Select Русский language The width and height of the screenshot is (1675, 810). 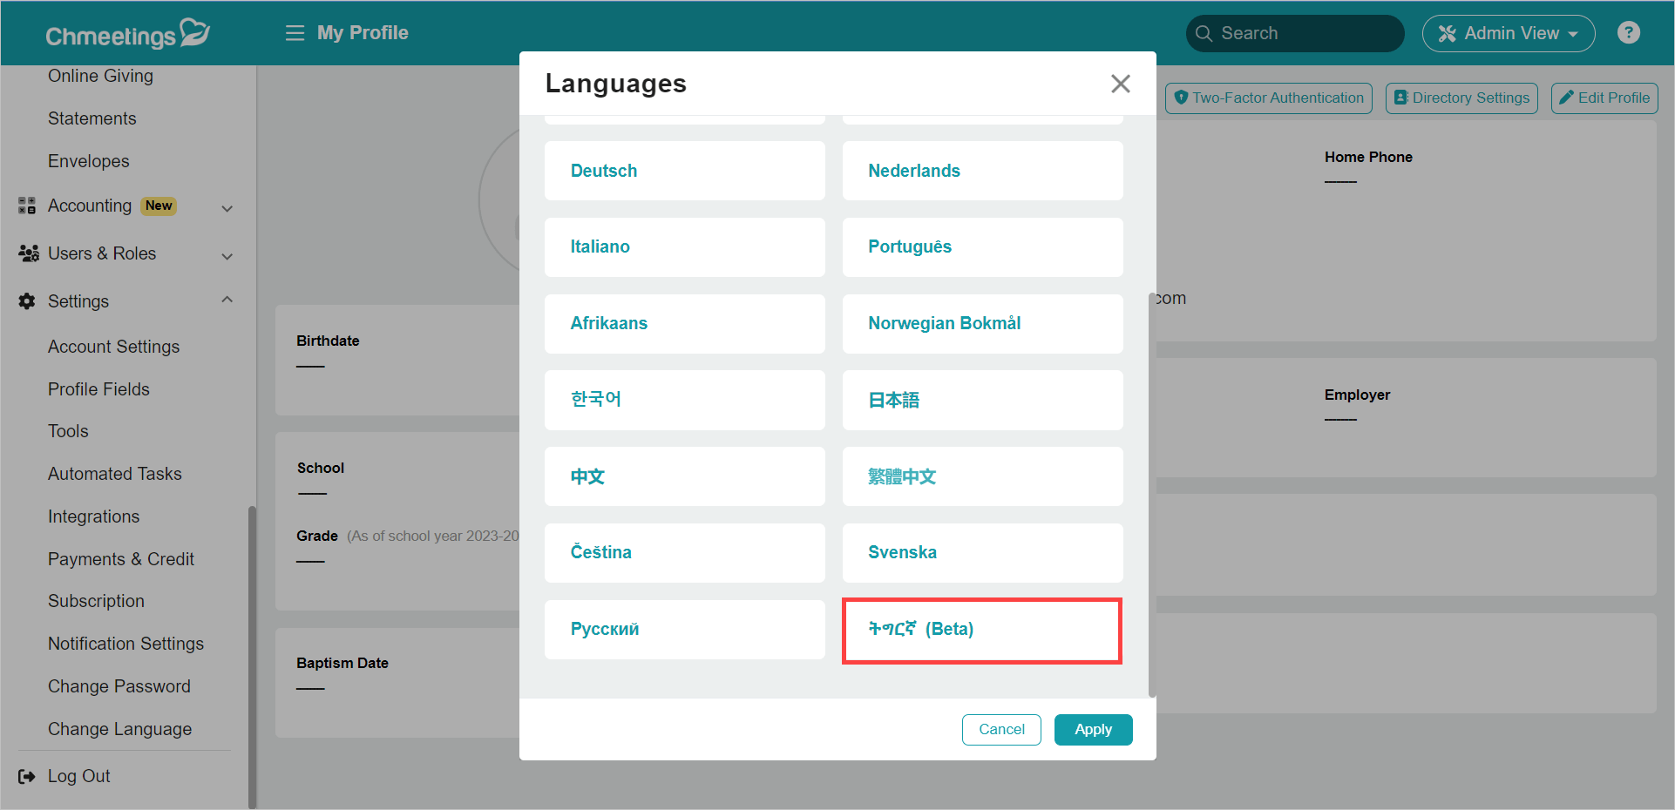pos(684,630)
